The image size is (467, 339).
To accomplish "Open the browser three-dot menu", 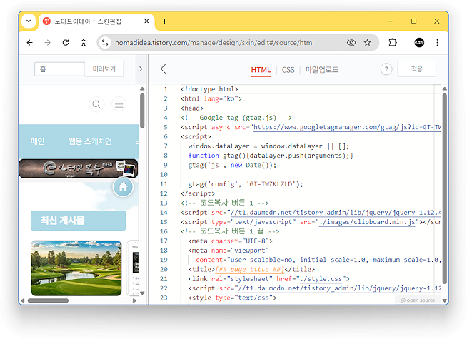I will click(x=437, y=43).
